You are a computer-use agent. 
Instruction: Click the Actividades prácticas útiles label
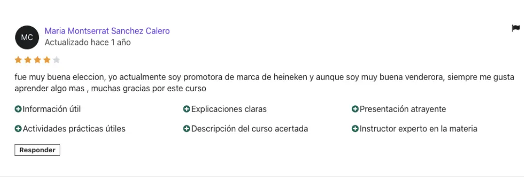click(x=74, y=129)
